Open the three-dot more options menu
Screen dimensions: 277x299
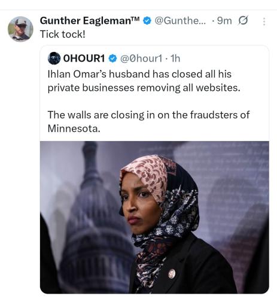tap(264, 22)
